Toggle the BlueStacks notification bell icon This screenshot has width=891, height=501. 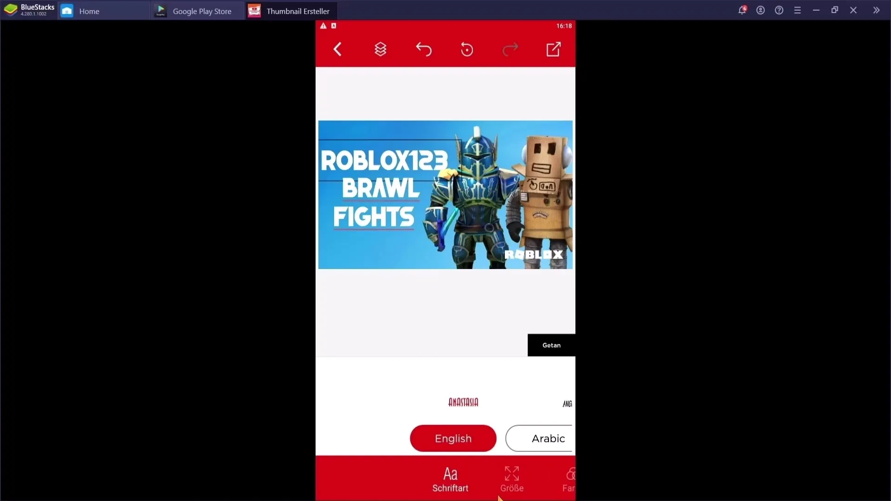pyautogui.click(x=742, y=10)
